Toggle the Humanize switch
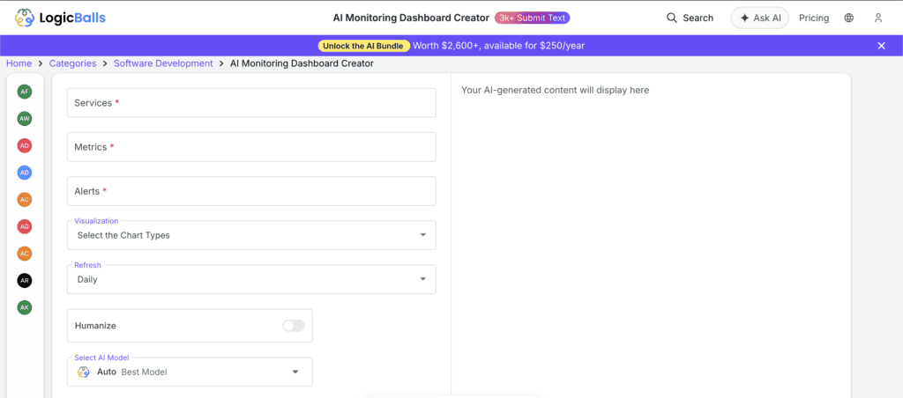 tap(293, 326)
